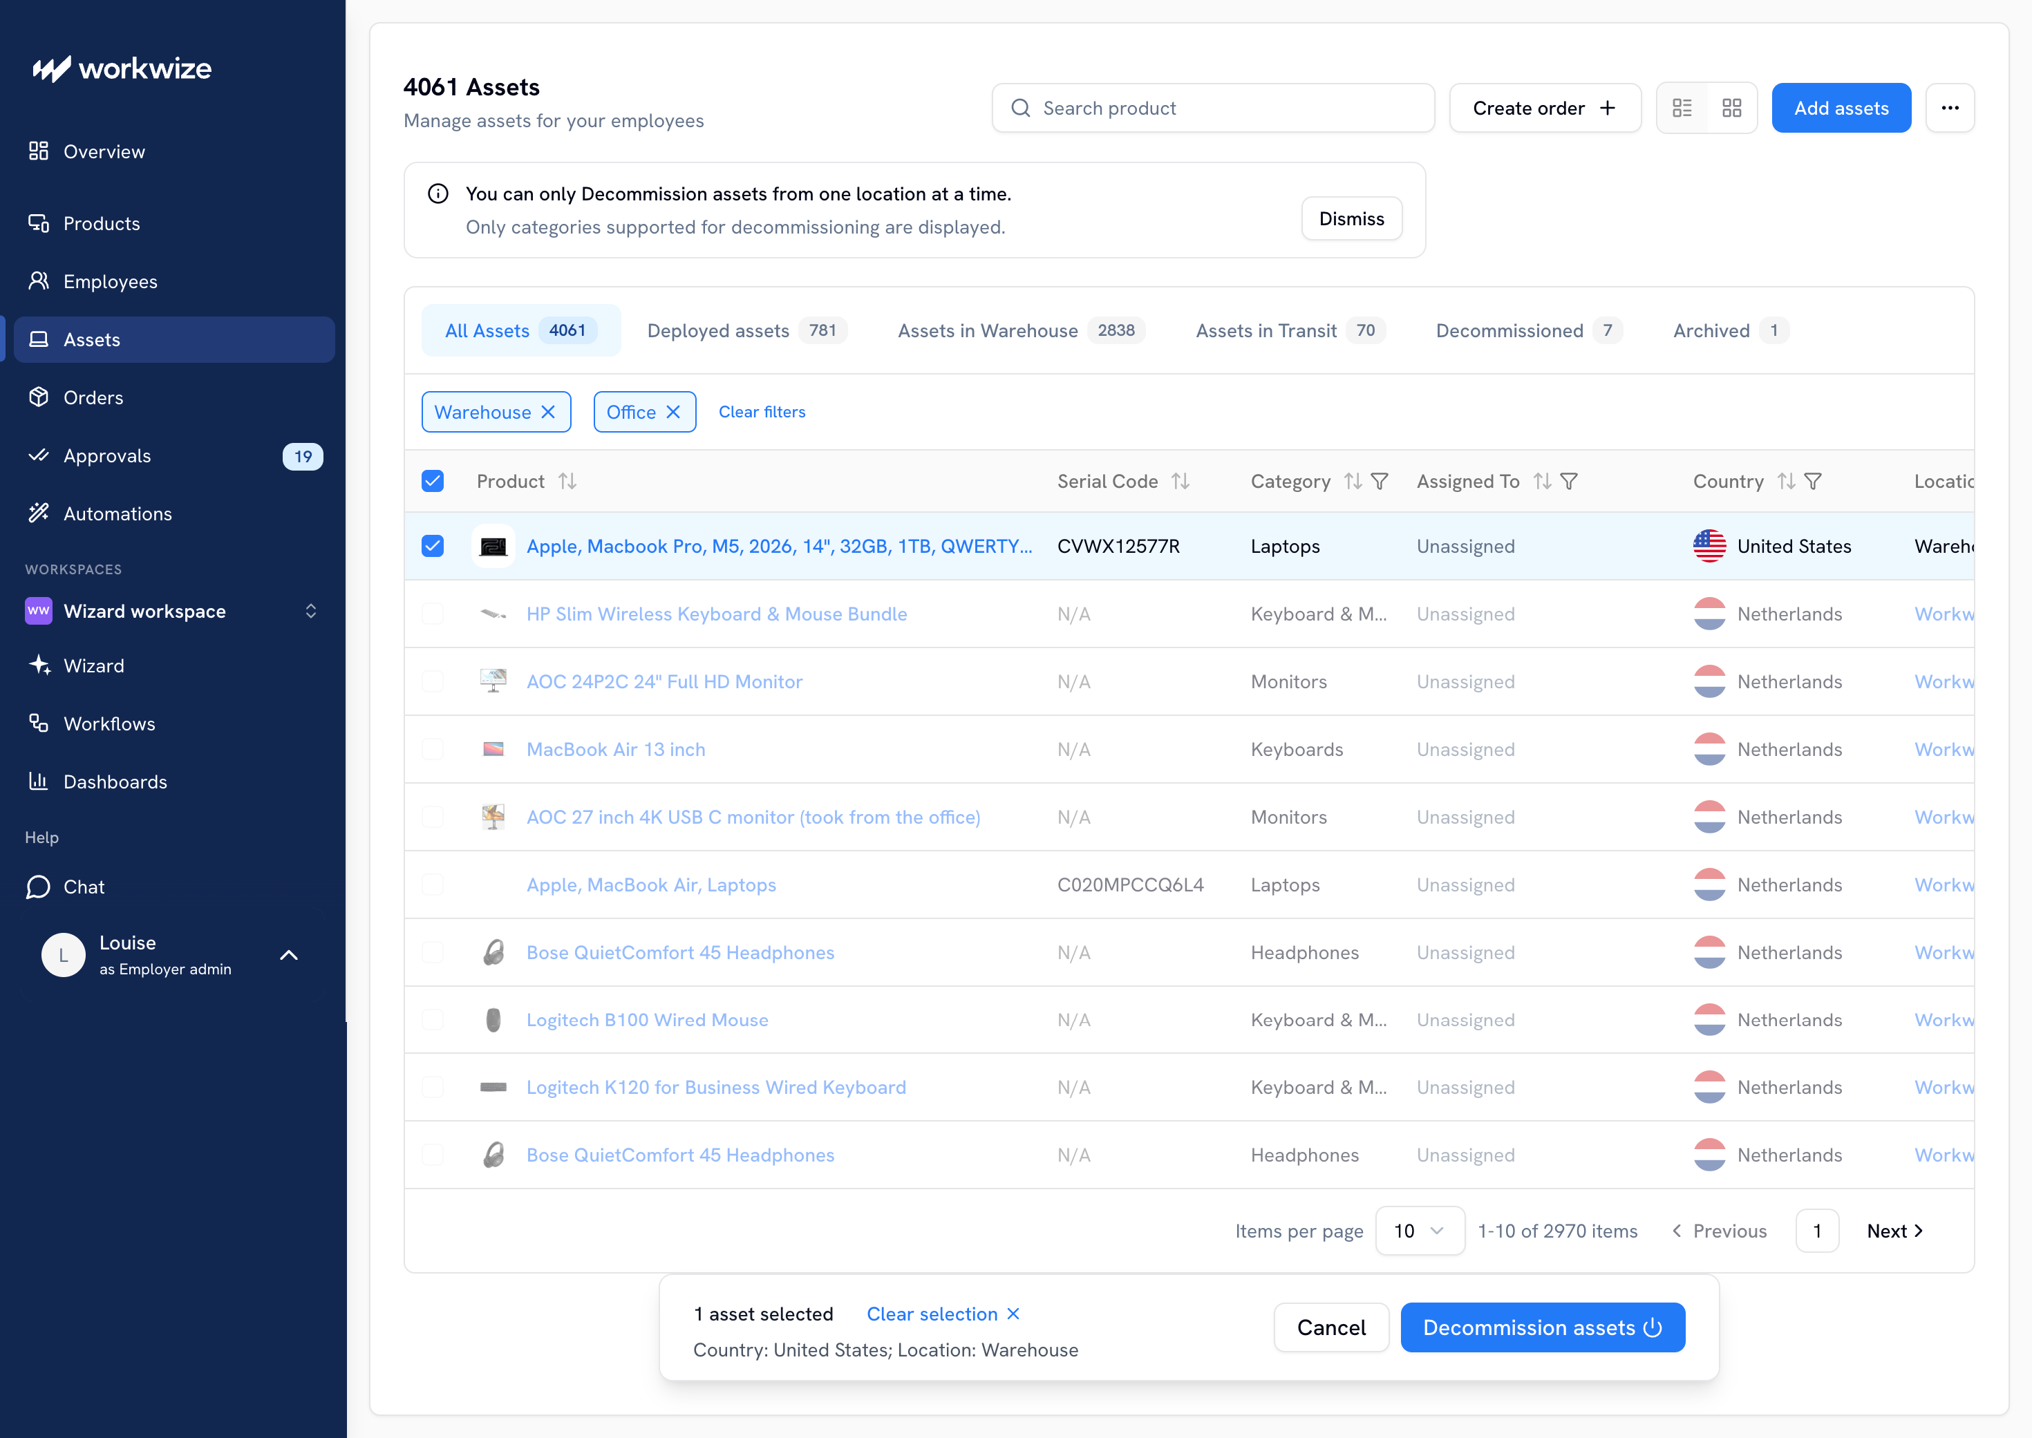Viewport: 2032px width, 1438px height.
Task: Switch to grid view layout icon
Action: [1732, 108]
